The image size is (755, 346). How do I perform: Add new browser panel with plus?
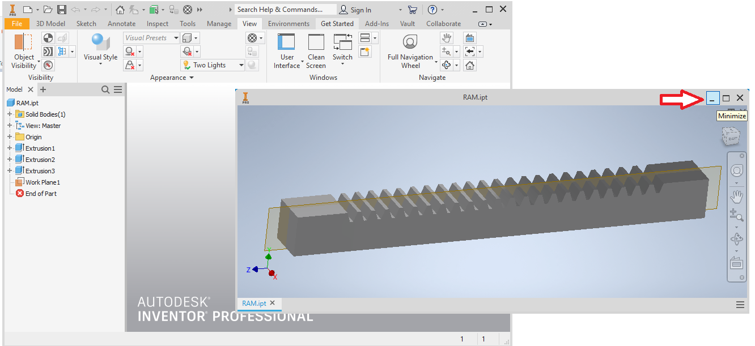click(x=43, y=89)
